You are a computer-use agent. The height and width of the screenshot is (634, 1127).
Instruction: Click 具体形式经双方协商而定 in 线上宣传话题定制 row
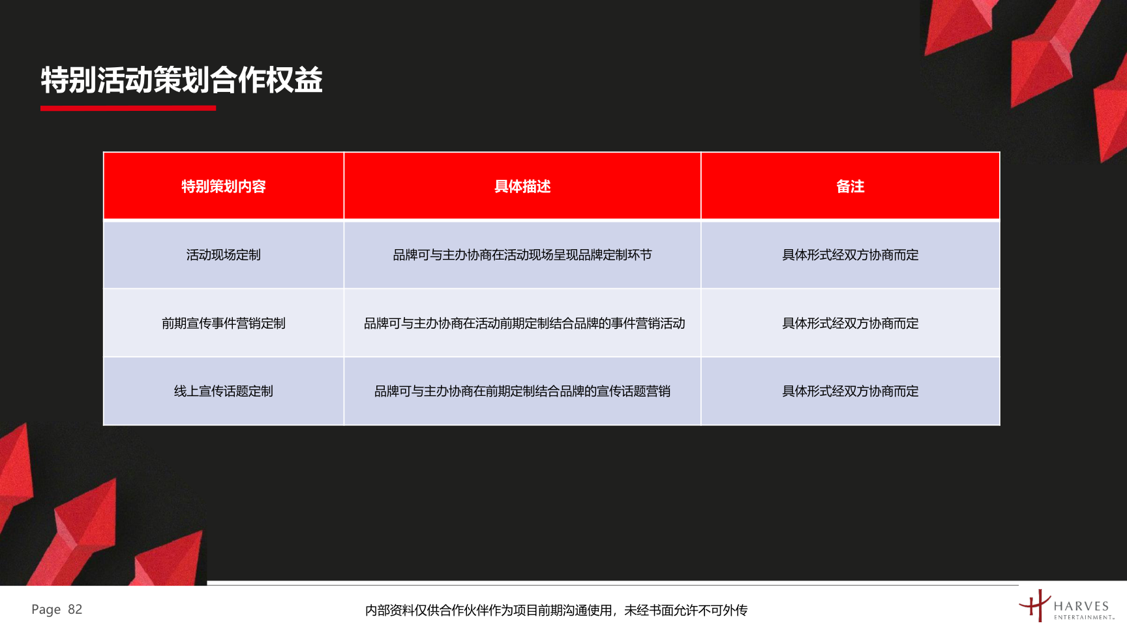pyautogui.click(x=850, y=391)
